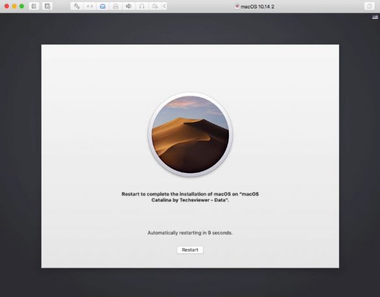Viewport: 380px width, 297px height.
Task: Click the "Automatically restarting in 9 seconds." text
Action: (x=190, y=233)
